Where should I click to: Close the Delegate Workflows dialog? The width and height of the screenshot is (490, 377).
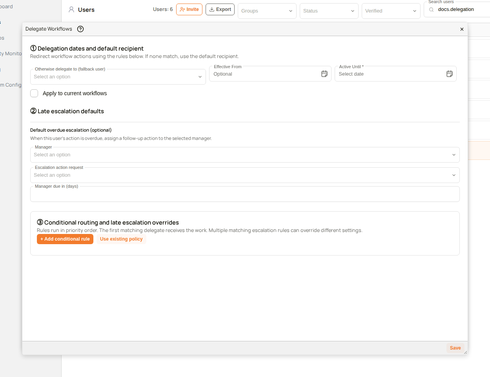462,29
